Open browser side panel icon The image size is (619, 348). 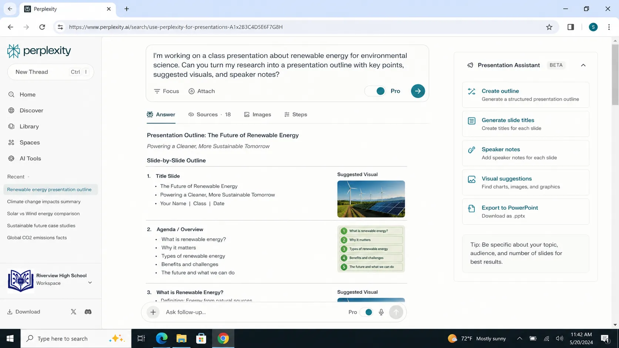click(x=571, y=27)
